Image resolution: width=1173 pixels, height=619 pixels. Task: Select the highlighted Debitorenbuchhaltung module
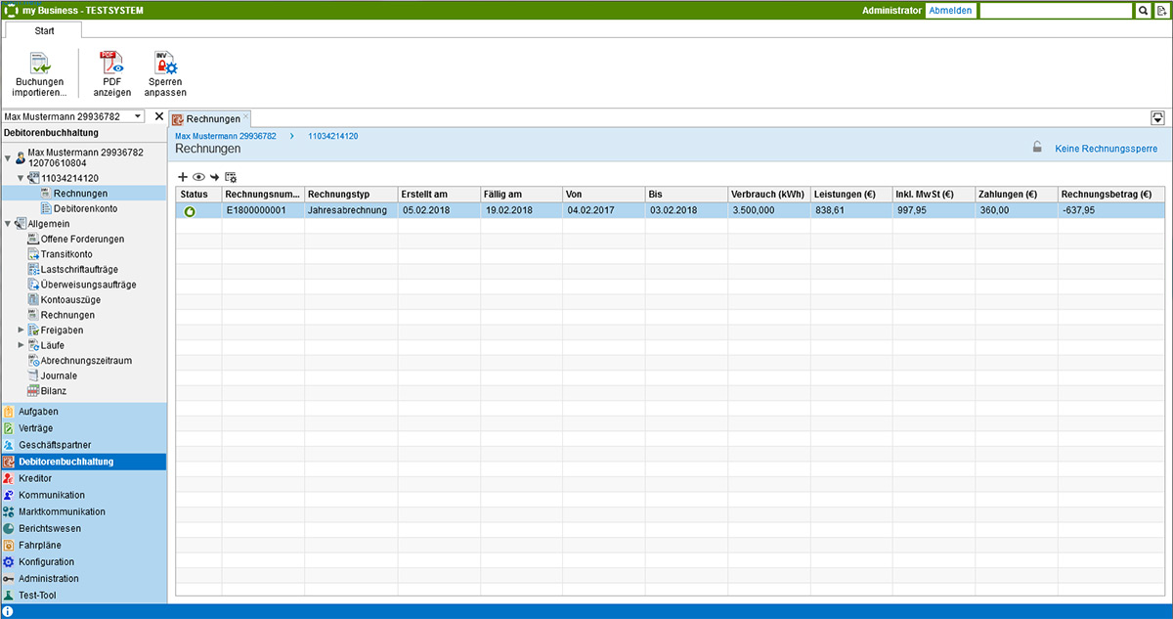(x=83, y=462)
